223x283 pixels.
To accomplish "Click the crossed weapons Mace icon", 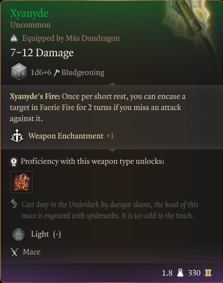I will pyautogui.click(x=14, y=252).
